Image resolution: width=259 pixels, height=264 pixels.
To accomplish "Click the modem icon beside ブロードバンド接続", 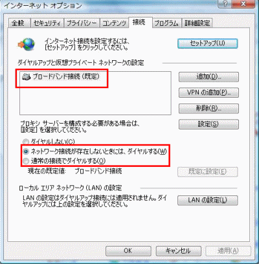I will click(27, 77).
